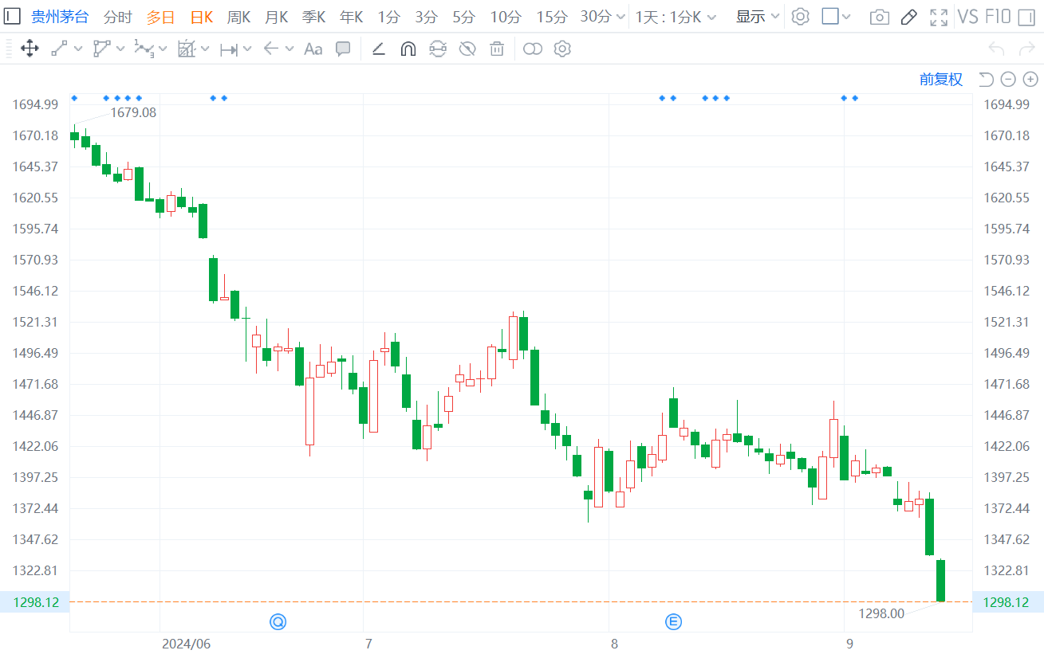Switch to the 10分 interval
Screen dimensions: 1044x658
506,17
